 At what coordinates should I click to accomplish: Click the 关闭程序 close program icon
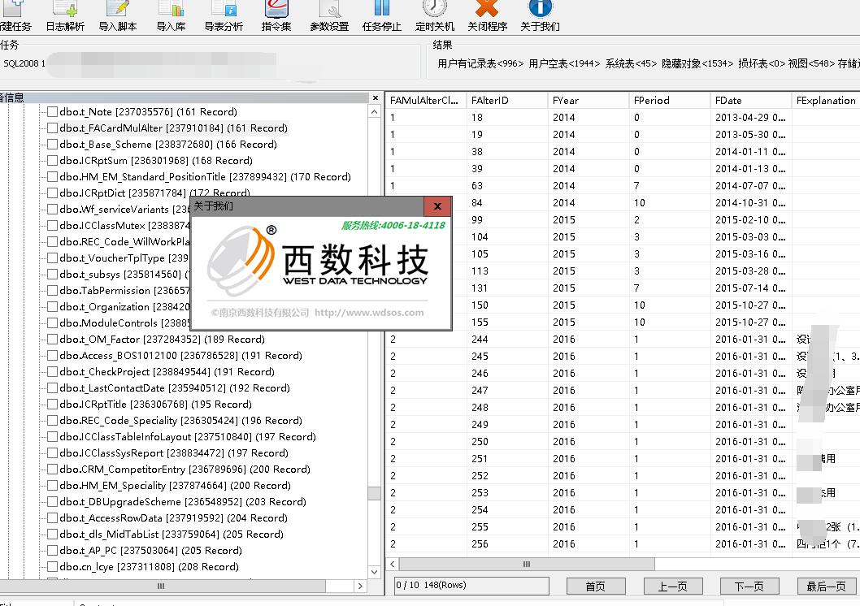(x=487, y=16)
